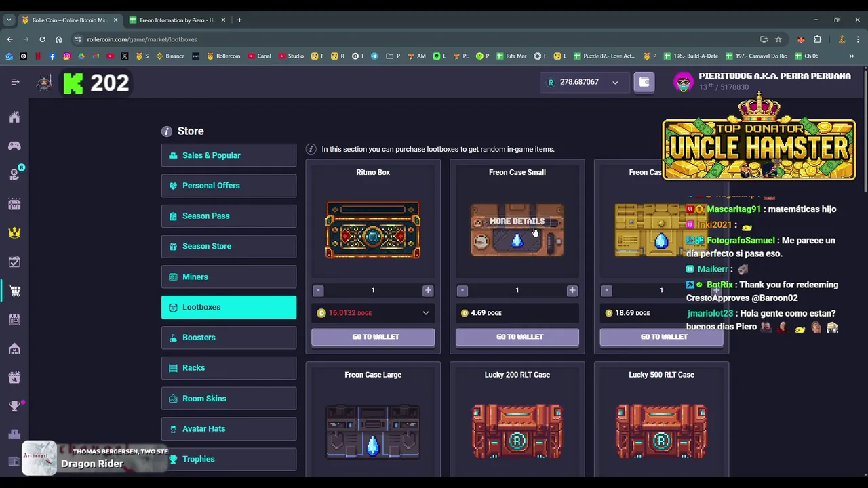Select Miners category
Viewport: 868px width, 488px height.
pos(229,277)
